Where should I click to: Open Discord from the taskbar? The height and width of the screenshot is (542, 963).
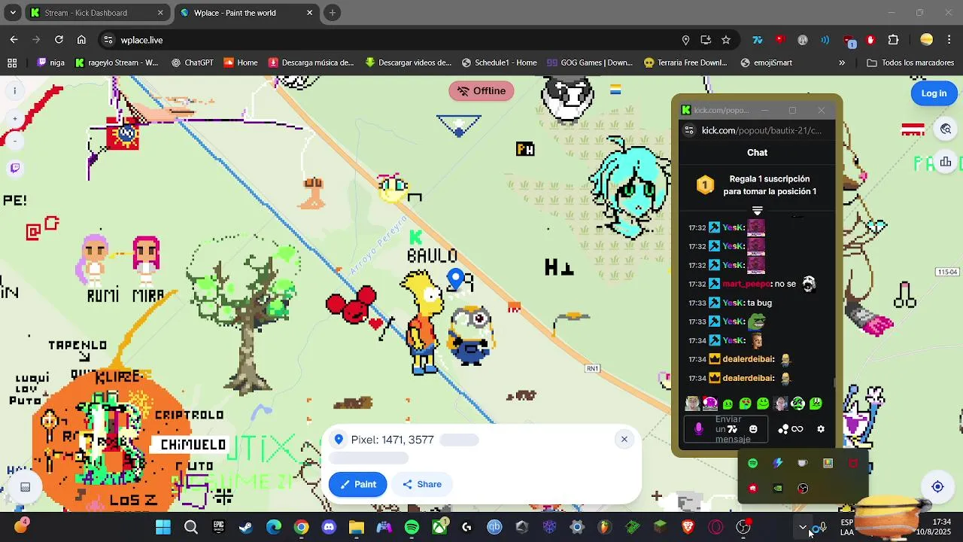(329, 527)
